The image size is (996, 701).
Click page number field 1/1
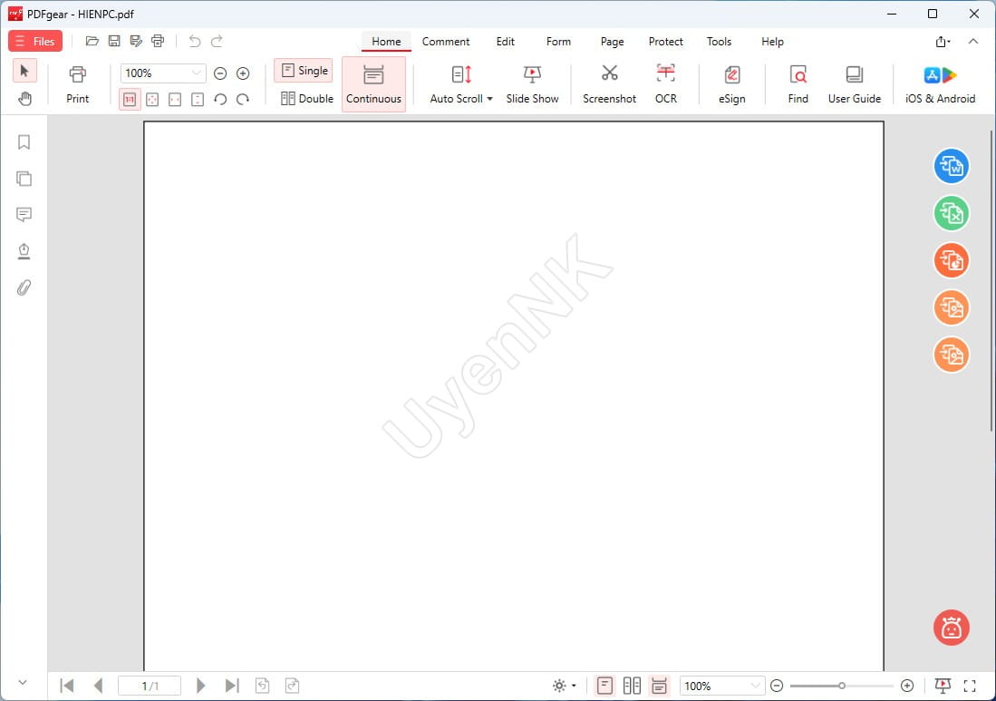coord(150,686)
